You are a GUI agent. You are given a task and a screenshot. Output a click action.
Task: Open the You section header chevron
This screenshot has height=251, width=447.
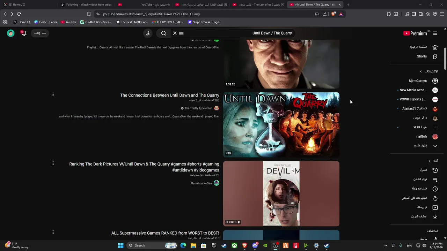click(430, 161)
